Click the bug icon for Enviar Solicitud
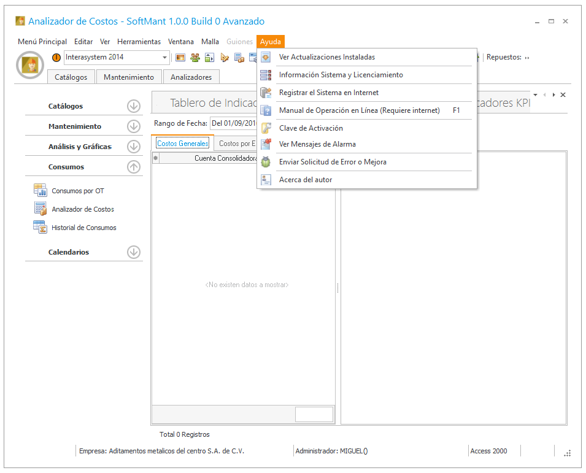 click(266, 162)
